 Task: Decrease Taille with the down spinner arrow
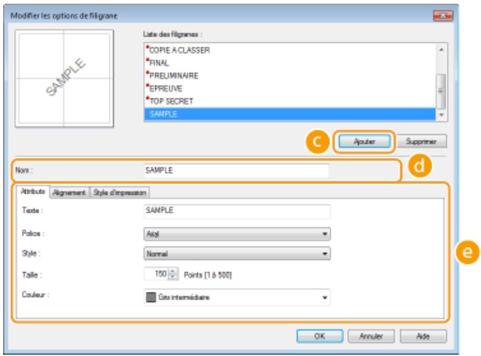[174, 277]
